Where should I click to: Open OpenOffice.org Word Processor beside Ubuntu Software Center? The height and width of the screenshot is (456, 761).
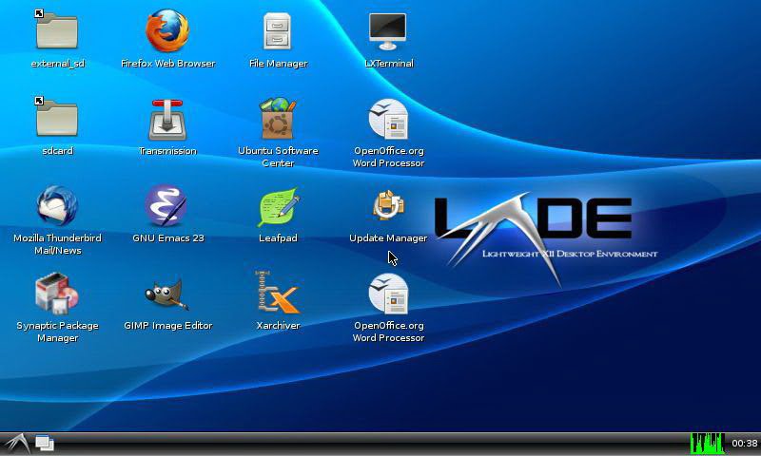coord(388,119)
